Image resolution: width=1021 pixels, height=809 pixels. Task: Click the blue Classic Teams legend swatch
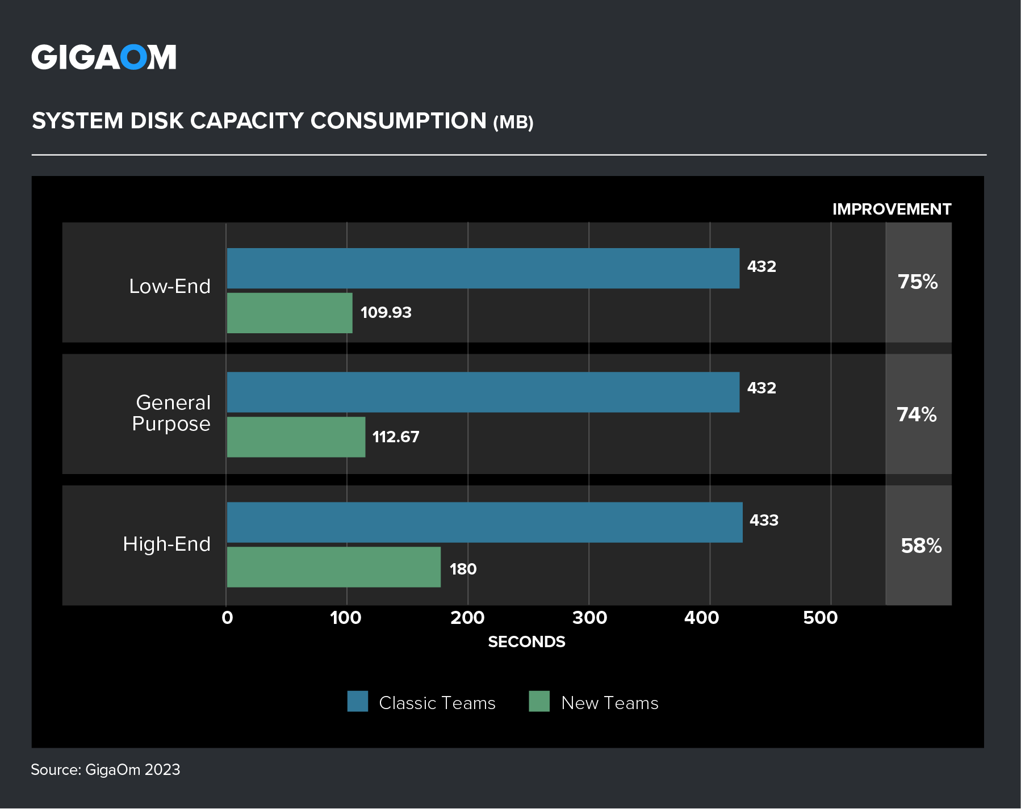point(357,701)
